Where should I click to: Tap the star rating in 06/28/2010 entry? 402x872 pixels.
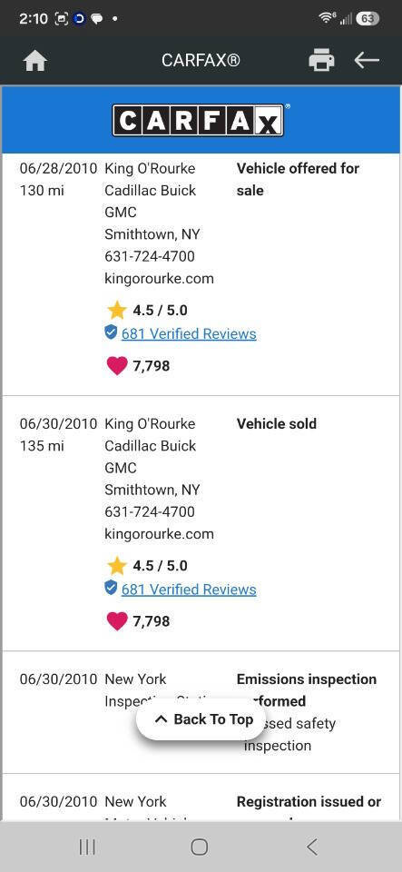point(147,310)
